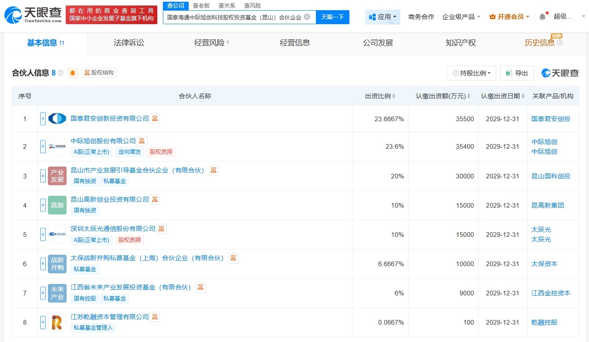The image size is (589, 342).
Task: Open equity structure icon next to 国泰君安创新投资有限公司
Action: pos(155,119)
